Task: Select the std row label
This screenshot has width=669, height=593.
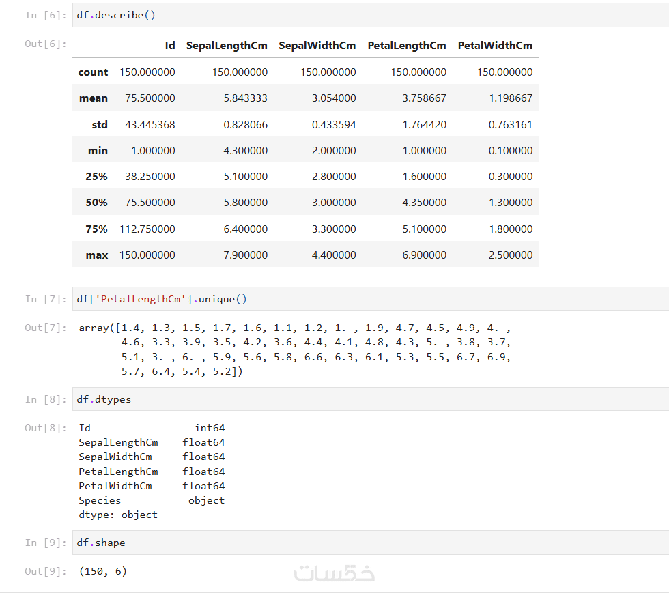Action: [100, 125]
